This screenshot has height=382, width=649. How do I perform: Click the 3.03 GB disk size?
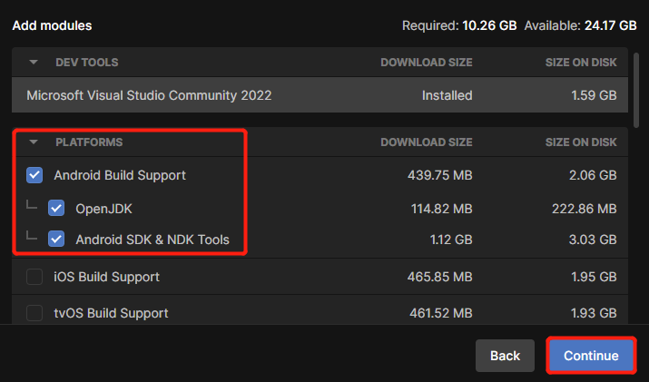tap(593, 240)
